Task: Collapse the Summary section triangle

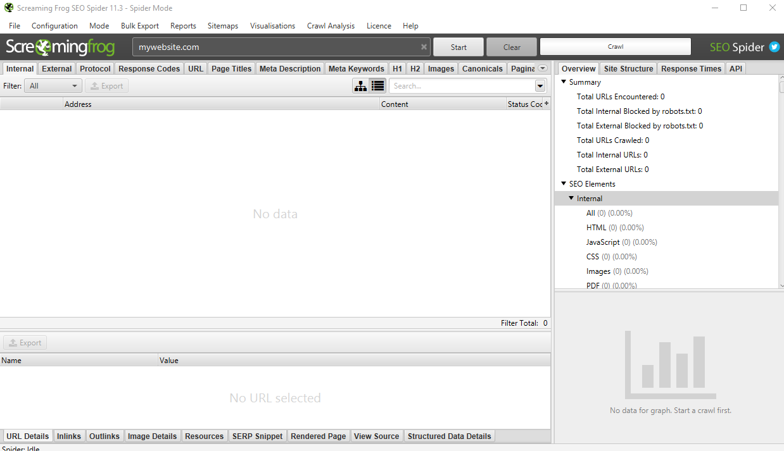Action: click(564, 82)
